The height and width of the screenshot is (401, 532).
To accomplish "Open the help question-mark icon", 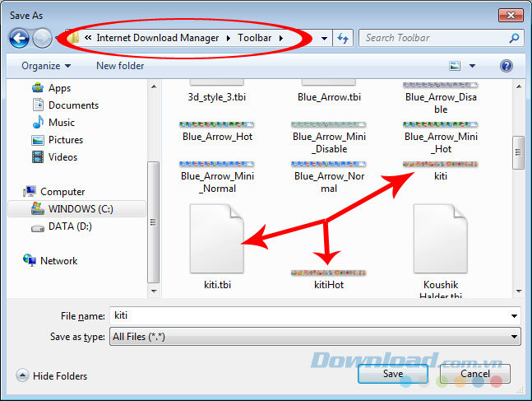I will (x=507, y=66).
